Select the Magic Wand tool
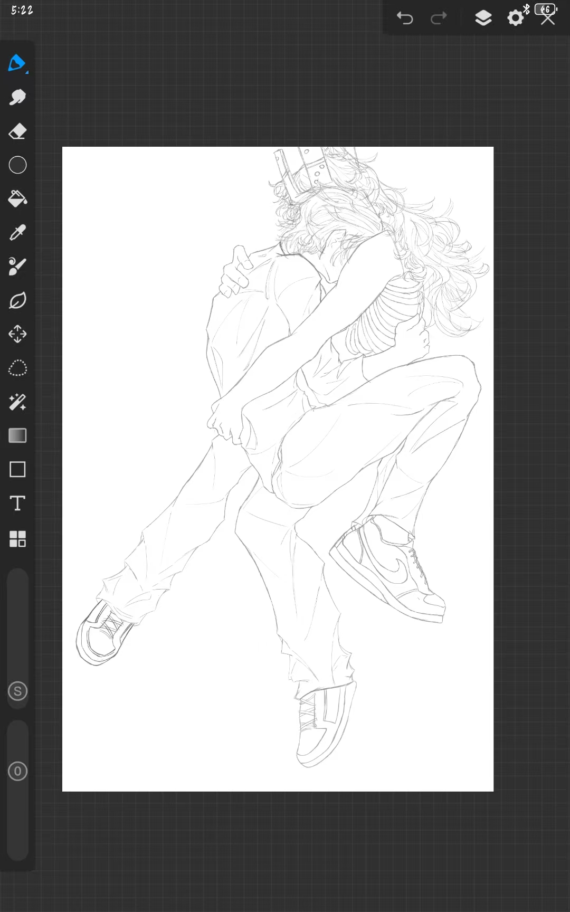 17,402
